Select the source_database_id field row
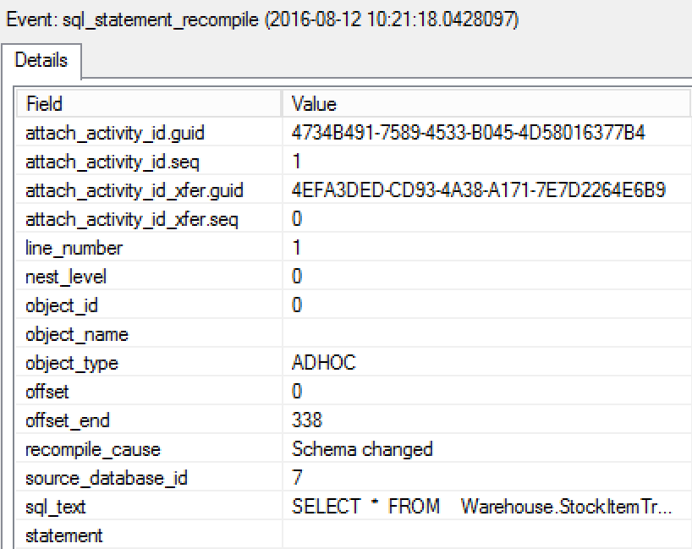This screenshot has width=692, height=549. coord(107,479)
